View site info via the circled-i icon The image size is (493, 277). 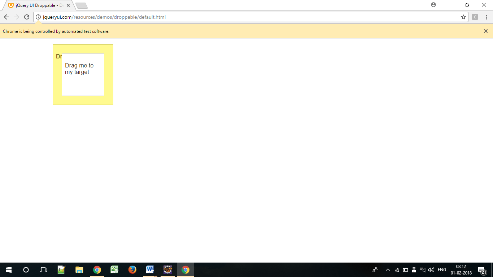coord(38,17)
